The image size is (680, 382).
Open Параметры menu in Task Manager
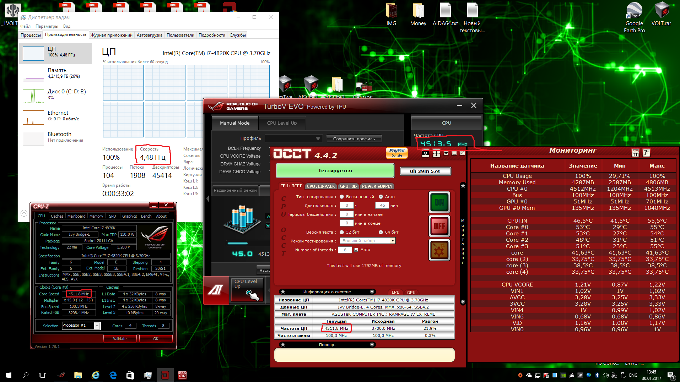click(x=47, y=26)
